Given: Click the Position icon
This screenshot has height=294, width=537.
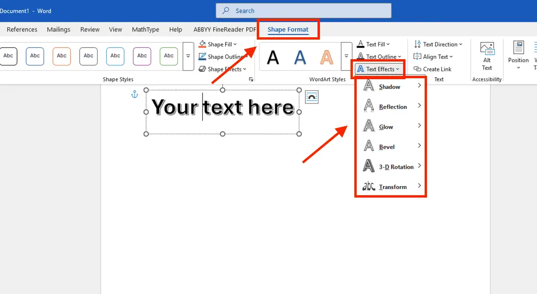Looking at the screenshot, I should (x=518, y=56).
